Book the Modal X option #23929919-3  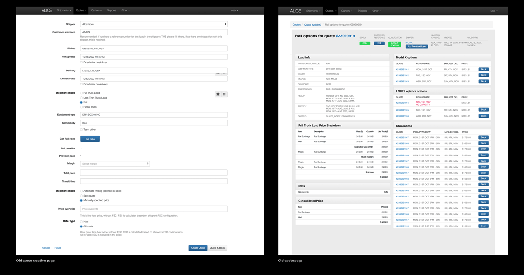click(x=483, y=81)
